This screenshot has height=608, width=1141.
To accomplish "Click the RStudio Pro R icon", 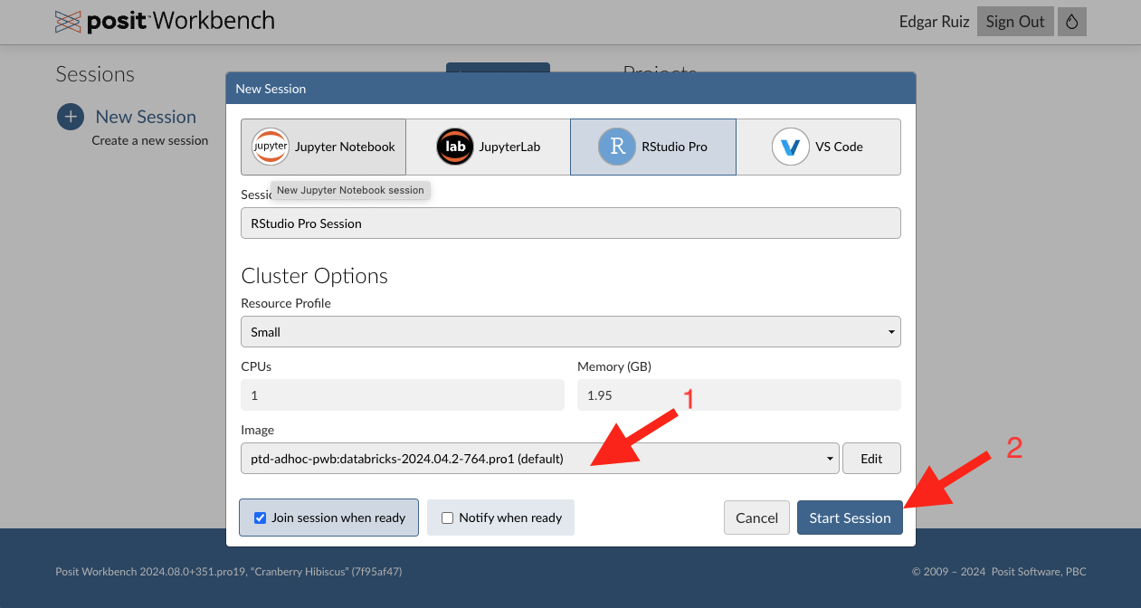I will click(617, 147).
